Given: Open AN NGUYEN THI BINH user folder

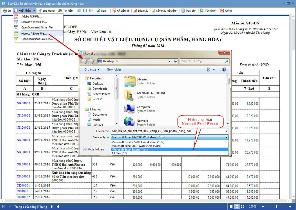Looking at the screenshot, I should coord(130,95).
